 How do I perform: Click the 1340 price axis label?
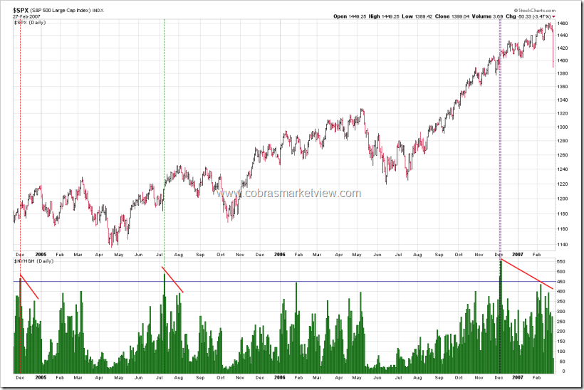pyautogui.click(x=563, y=100)
